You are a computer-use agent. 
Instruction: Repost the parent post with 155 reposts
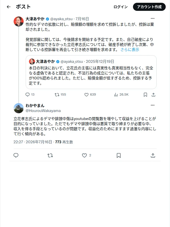57,95
